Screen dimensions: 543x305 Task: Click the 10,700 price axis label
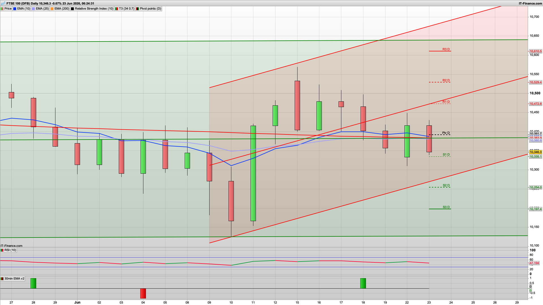click(534, 17)
